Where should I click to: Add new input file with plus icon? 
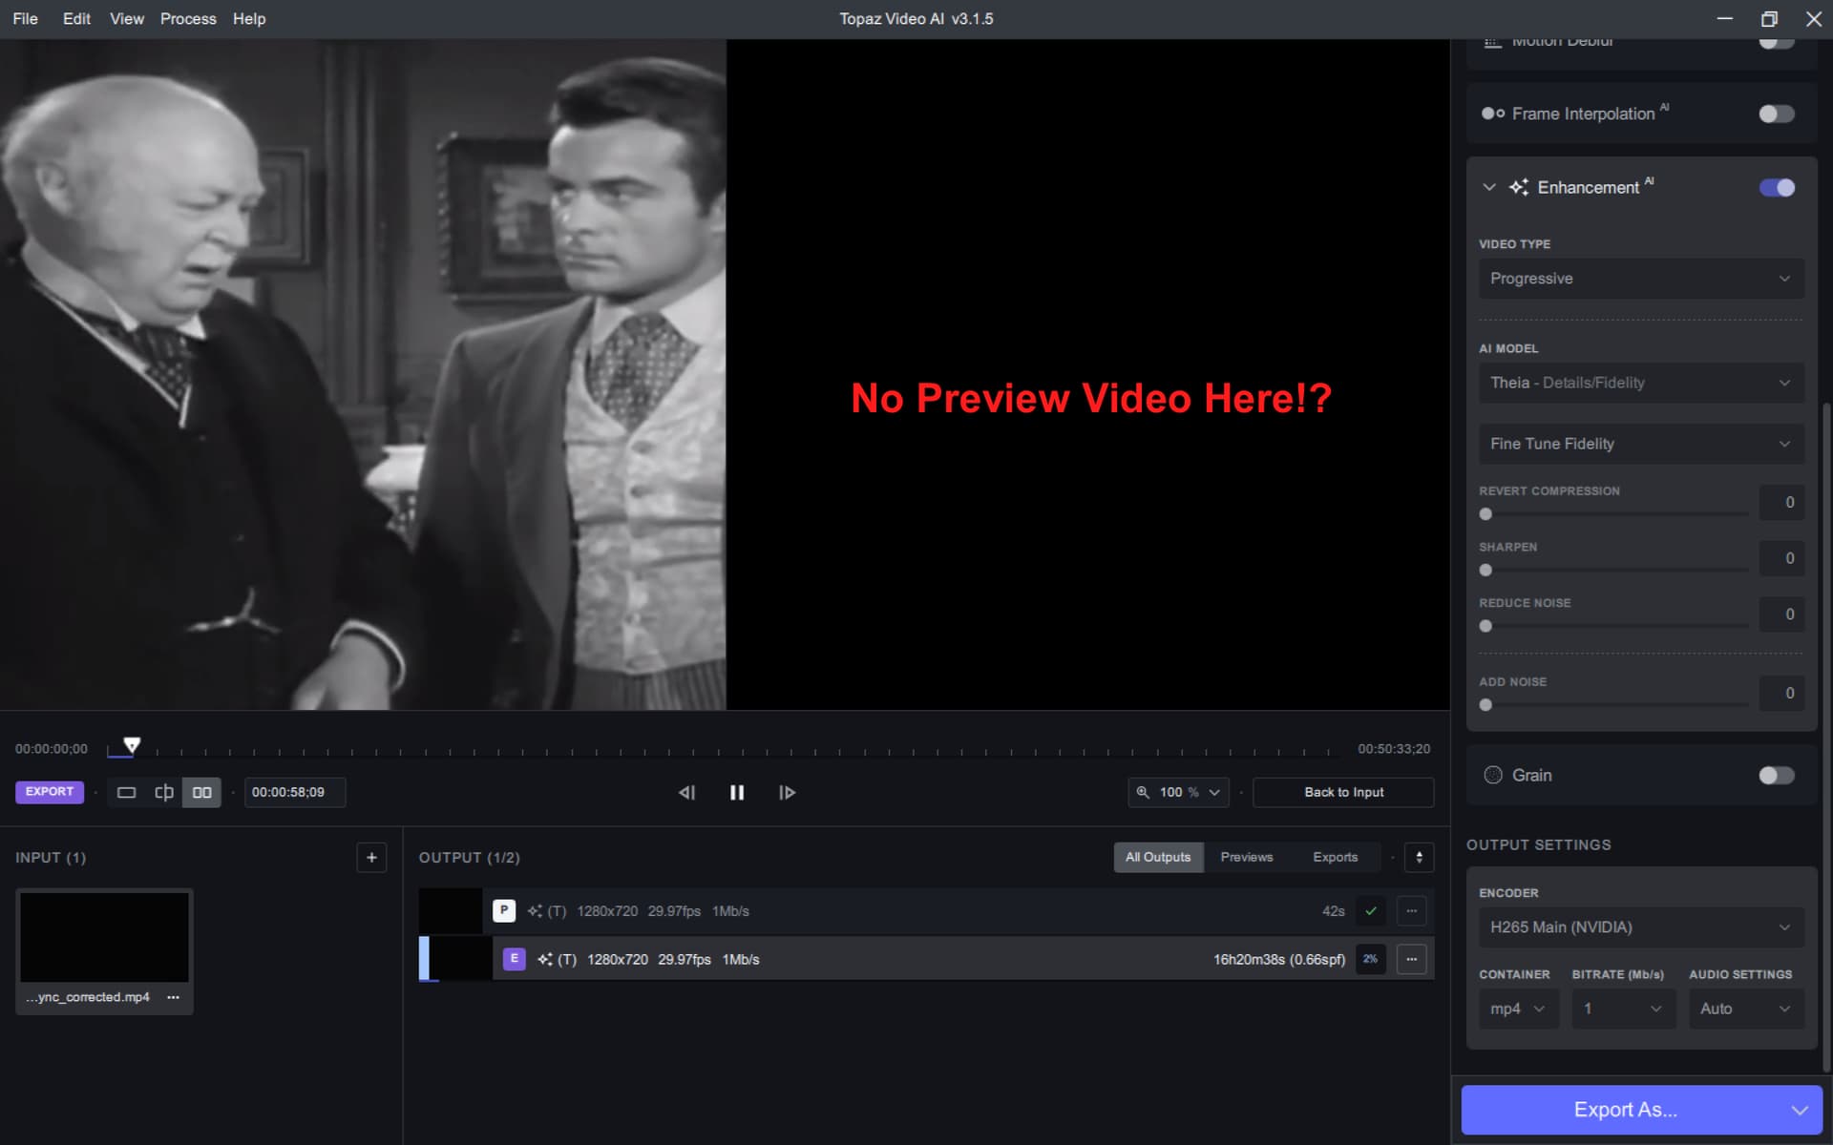[371, 857]
